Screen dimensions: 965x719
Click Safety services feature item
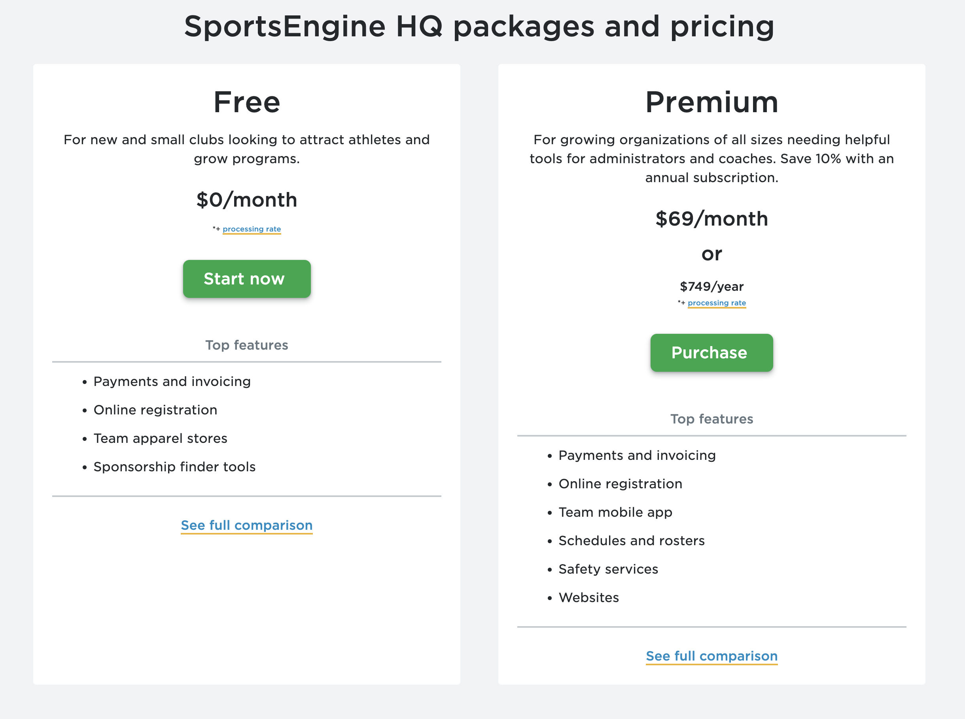tap(608, 569)
